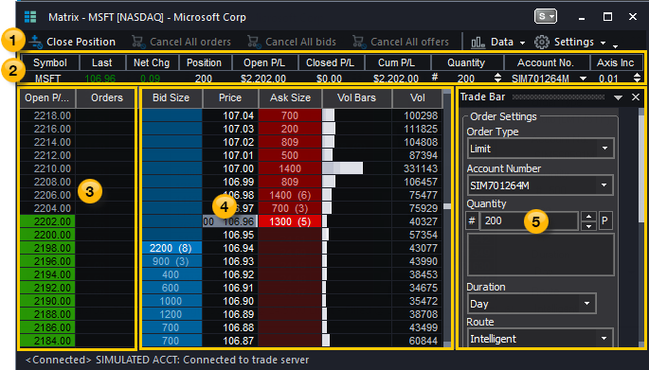Close the Trade Bar panel

pos(636,97)
